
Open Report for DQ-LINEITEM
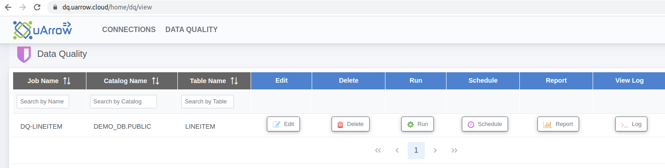[558, 124]
